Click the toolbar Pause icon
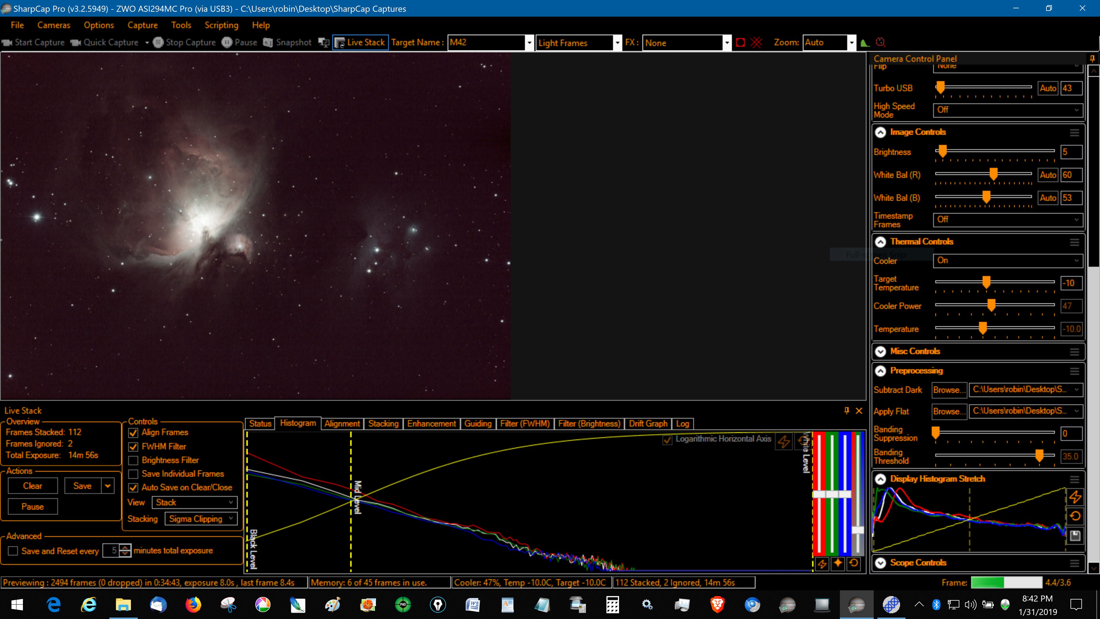The image size is (1100, 619). (227, 42)
